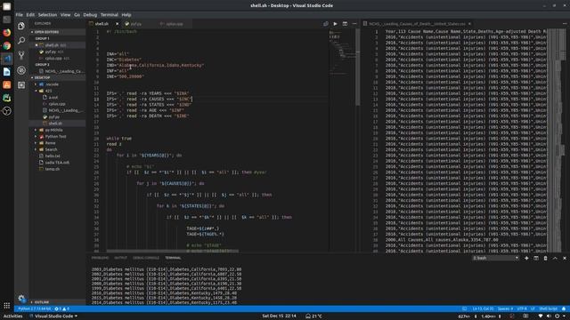Image resolution: width=570 pixels, height=320 pixels.
Task: Maximize the panel with up chevron
Action: (555, 258)
